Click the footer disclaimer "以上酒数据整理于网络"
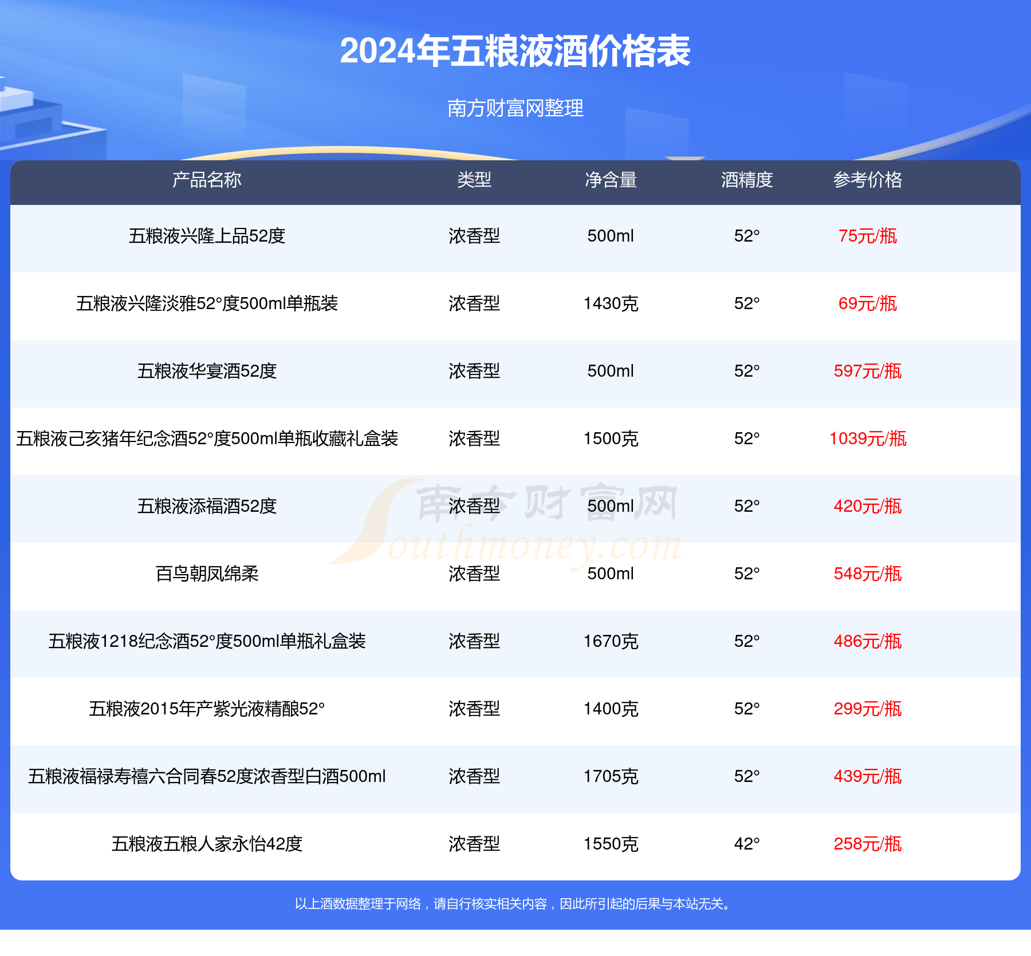 tap(358, 904)
